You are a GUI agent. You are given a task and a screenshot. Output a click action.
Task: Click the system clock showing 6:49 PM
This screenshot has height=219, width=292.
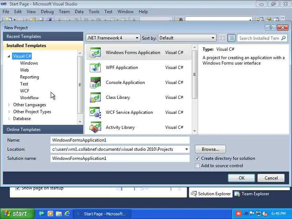click(278, 214)
